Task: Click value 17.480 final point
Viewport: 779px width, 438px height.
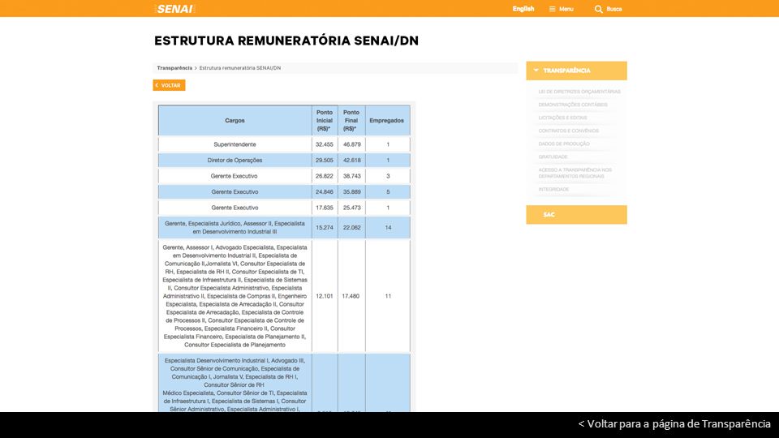Action: click(351, 296)
